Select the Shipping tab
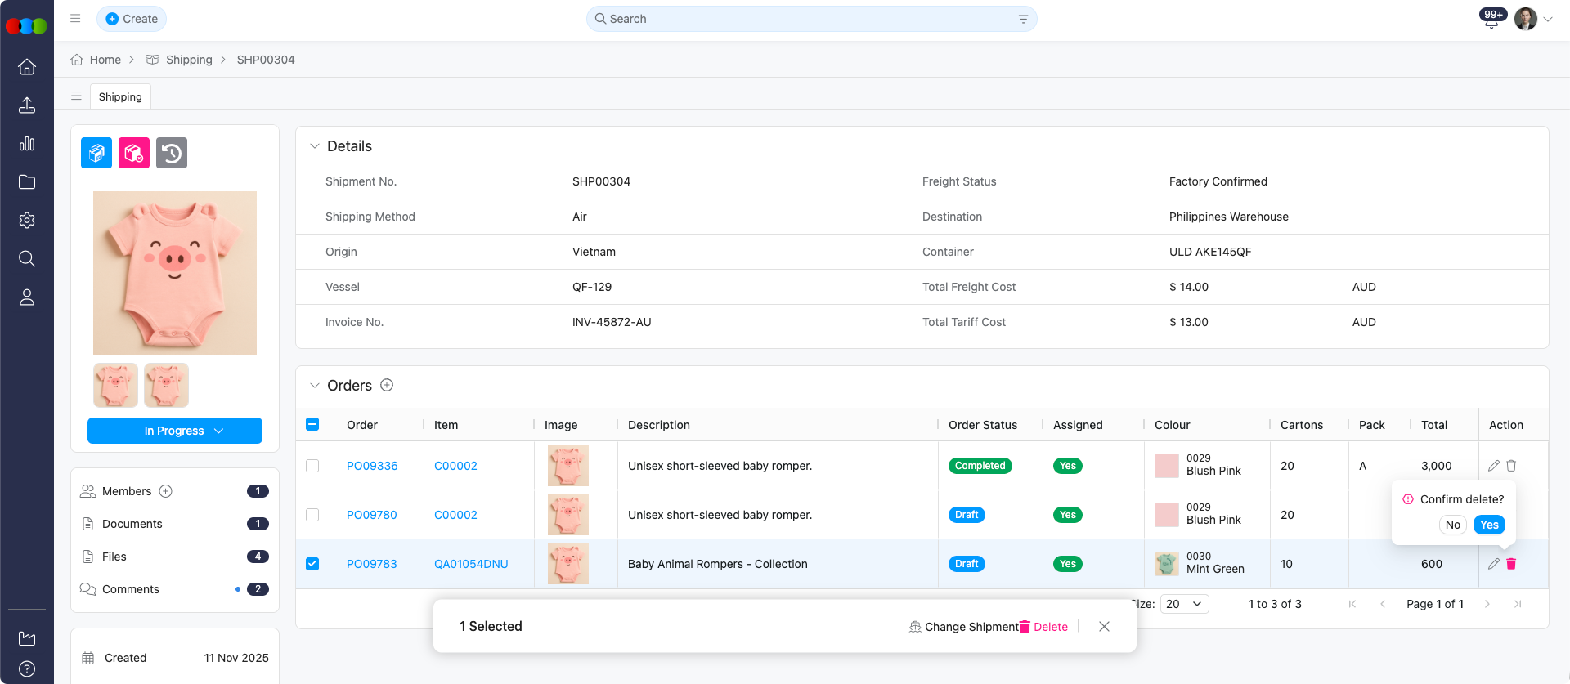1570x684 pixels. coord(120,96)
